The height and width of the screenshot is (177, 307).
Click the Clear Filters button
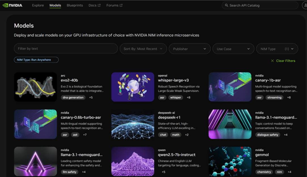coord(286,61)
